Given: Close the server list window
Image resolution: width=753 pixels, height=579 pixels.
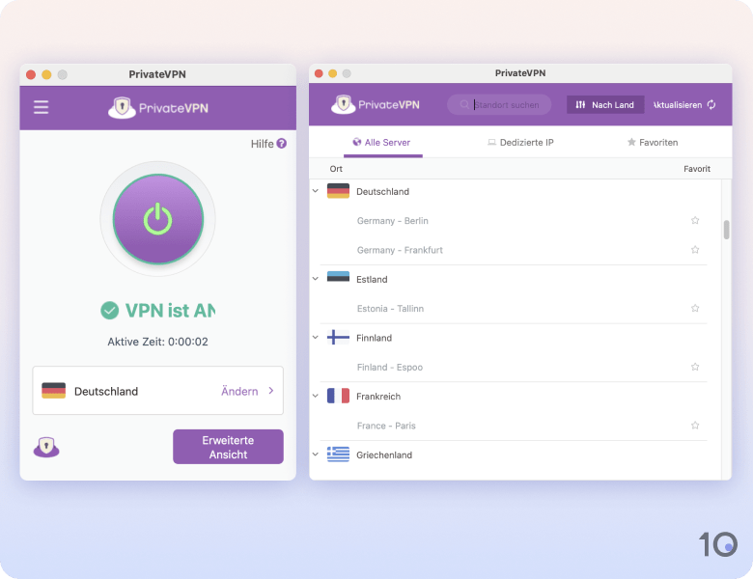Looking at the screenshot, I should (319, 73).
